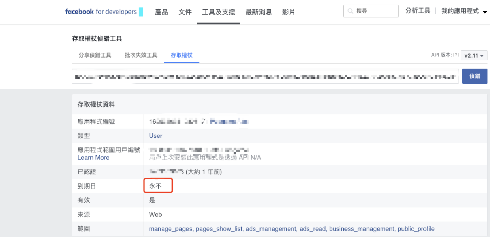Click the [?] help next to API 版本

pyautogui.click(x=456, y=55)
